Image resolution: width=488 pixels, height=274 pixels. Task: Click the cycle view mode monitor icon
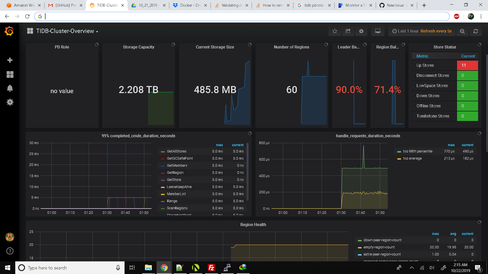(378, 31)
